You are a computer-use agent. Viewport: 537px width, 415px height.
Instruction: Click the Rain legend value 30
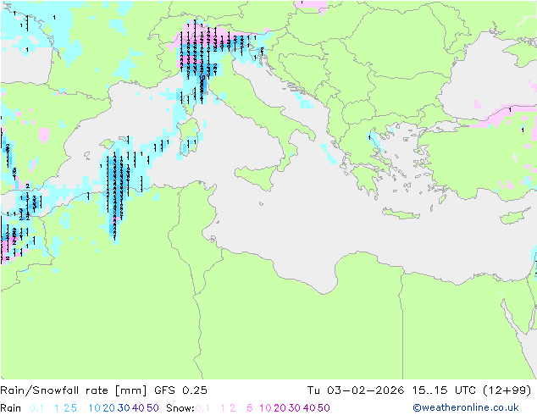coord(124,408)
